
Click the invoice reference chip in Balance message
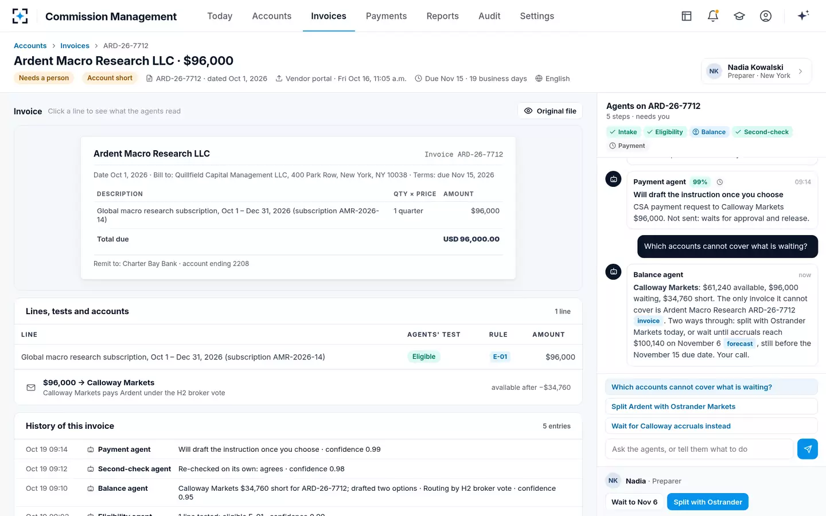648,321
